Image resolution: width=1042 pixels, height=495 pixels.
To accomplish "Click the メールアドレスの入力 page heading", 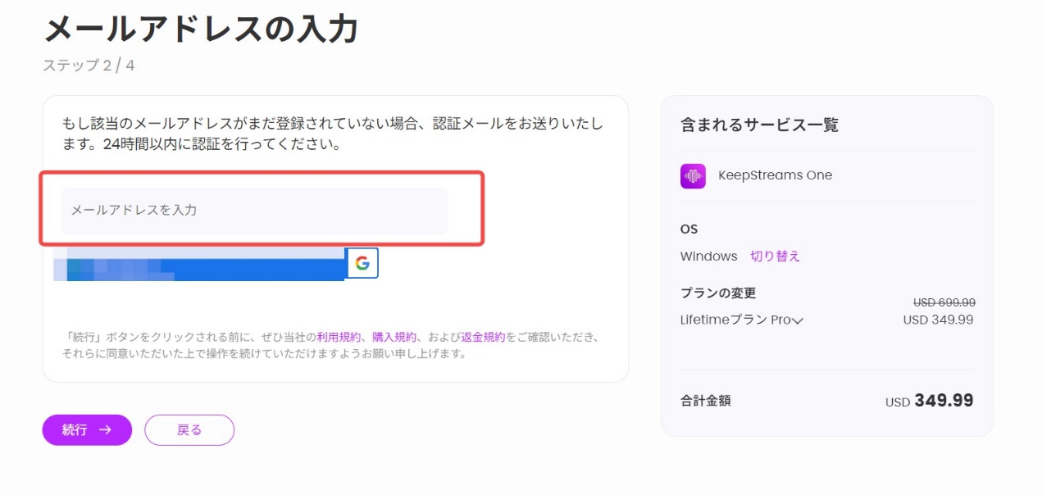I will click(x=201, y=30).
